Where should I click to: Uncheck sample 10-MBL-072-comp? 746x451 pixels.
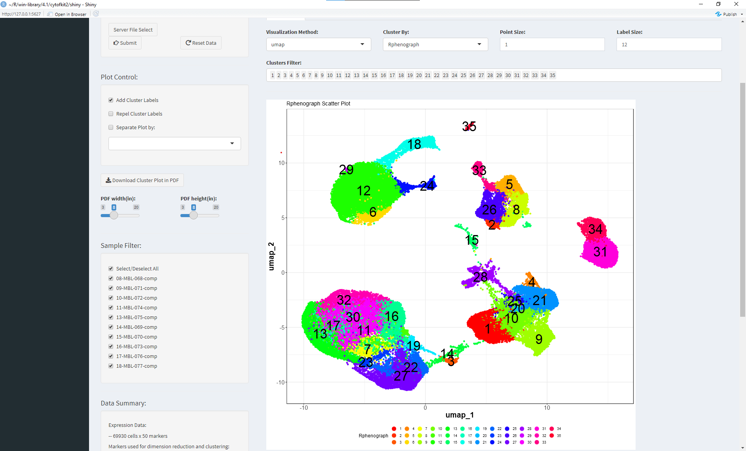[111, 298]
